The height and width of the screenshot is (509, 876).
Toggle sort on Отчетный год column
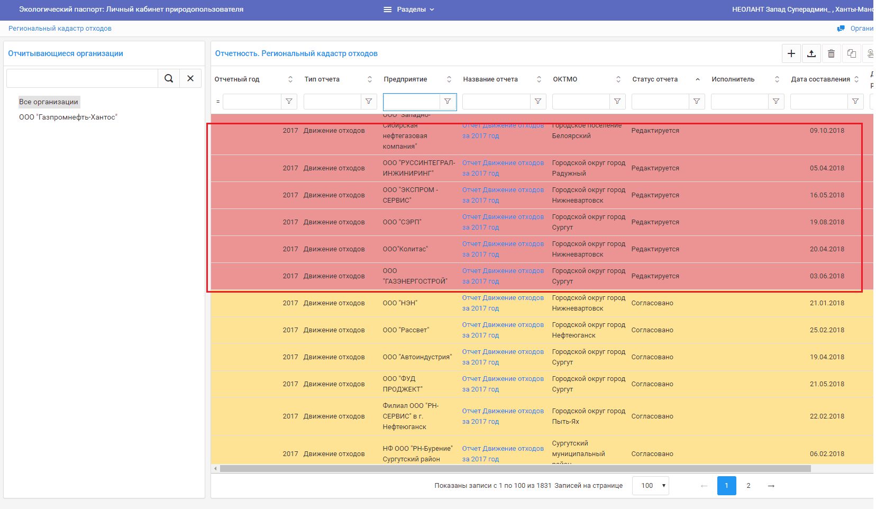tap(290, 79)
